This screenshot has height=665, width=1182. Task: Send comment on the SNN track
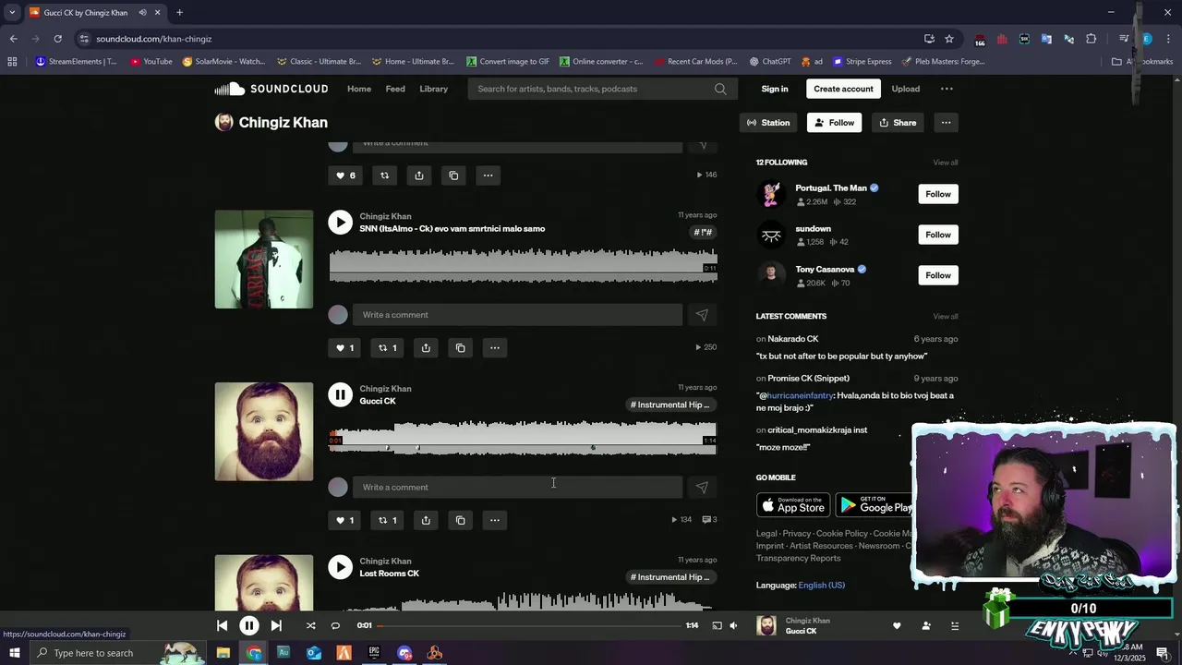pos(702,315)
